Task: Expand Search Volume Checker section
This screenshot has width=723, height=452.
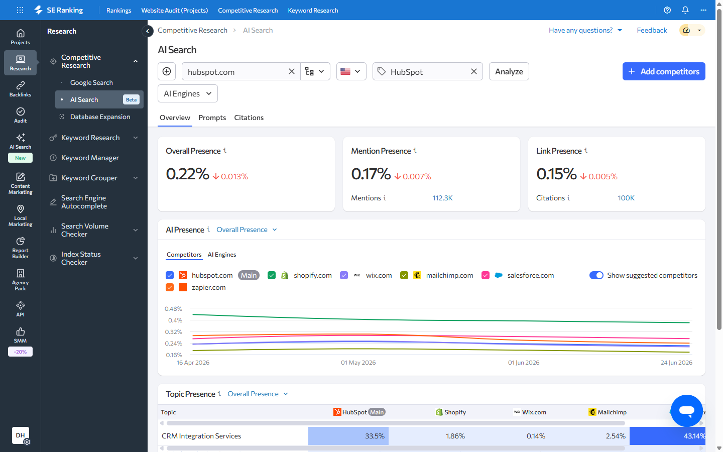Action: click(136, 230)
